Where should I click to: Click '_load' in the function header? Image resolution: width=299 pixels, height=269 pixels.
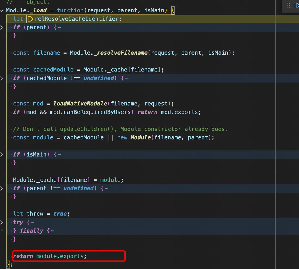pyautogui.click(x=38, y=10)
